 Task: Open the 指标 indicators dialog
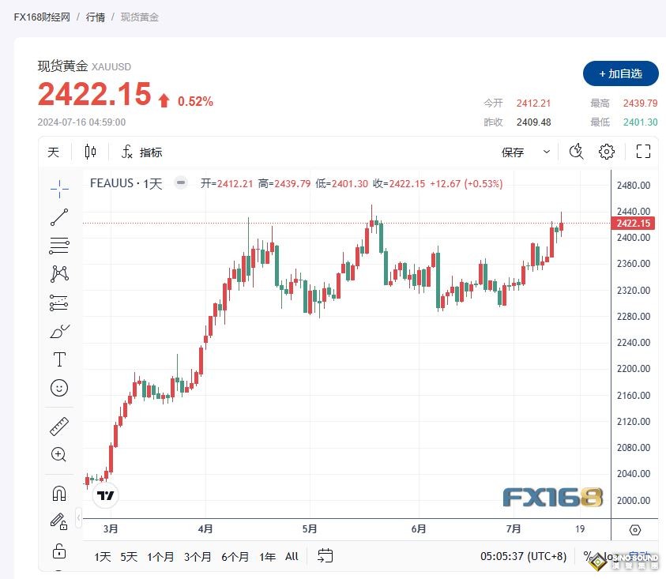pyautogui.click(x=142, y=152)
